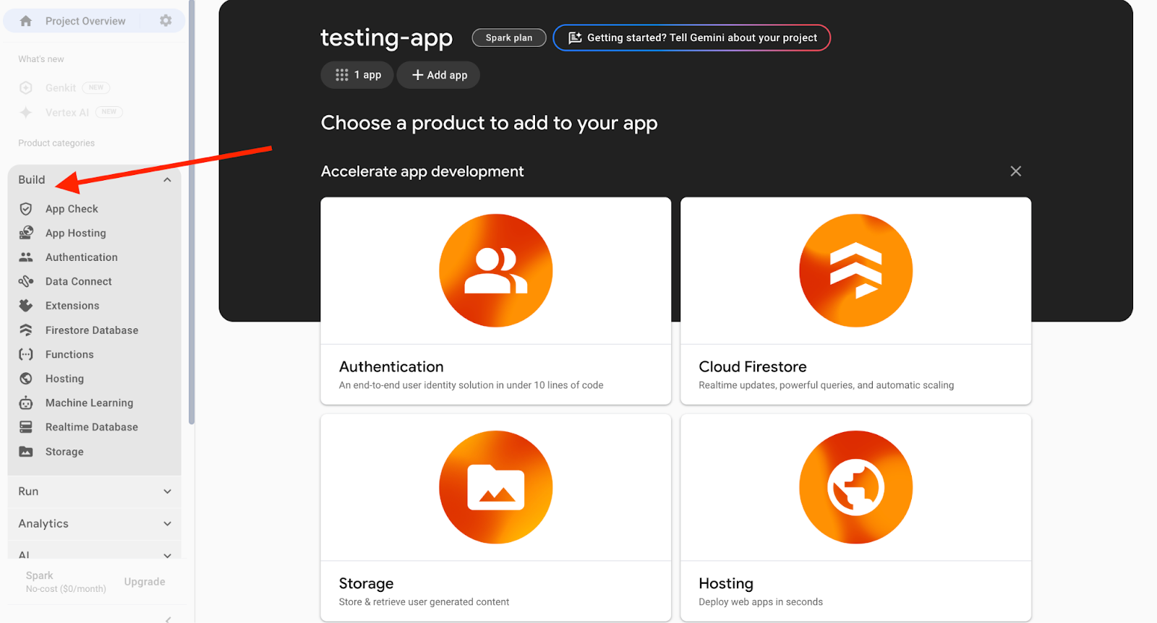Click the Add app button
This screenshot has width=1157, height=623.
[x=438, y=75]
